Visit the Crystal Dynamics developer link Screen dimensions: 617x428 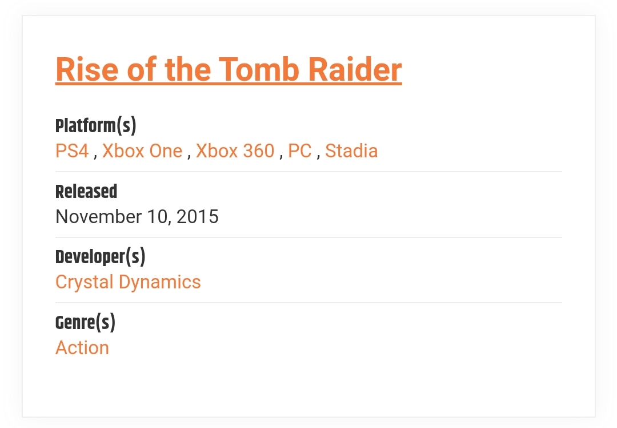[128, 282]
